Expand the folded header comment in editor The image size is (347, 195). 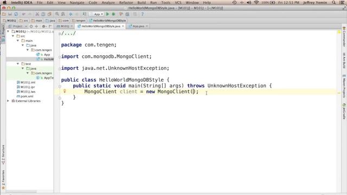tap(60, 34)
